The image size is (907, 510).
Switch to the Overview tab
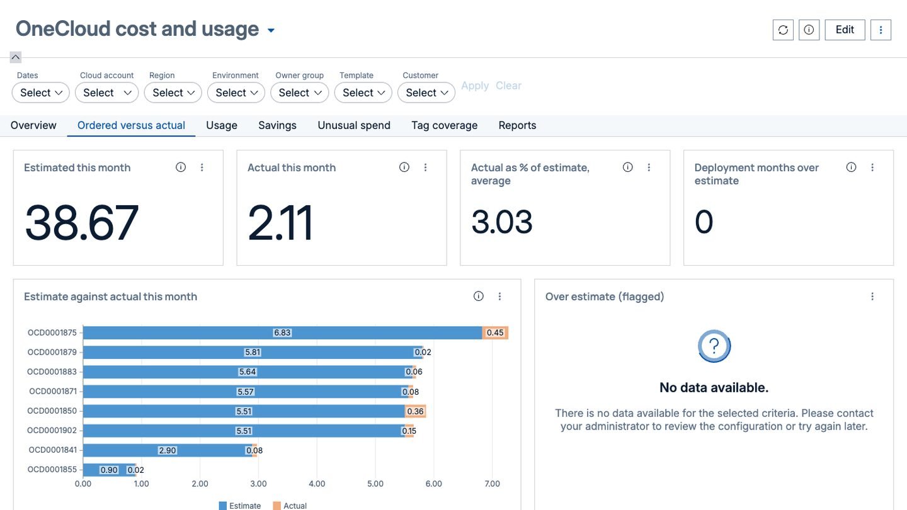[x=33, y=125]
